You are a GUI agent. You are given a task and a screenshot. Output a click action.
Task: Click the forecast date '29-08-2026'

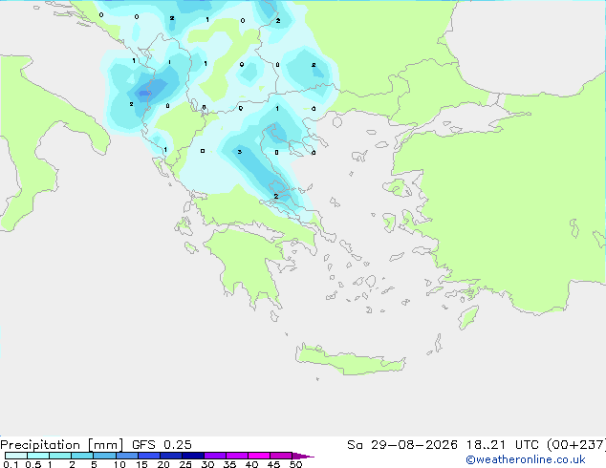pyautogui.click(x=414, y=445)
